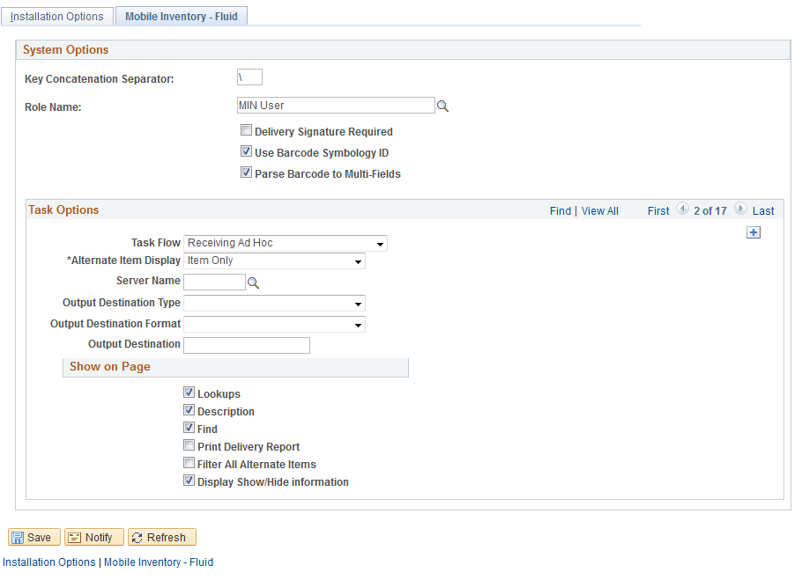Check Print Delivery Report
The height and width of the screenshot is (580, 802).
tap(189, 445)
